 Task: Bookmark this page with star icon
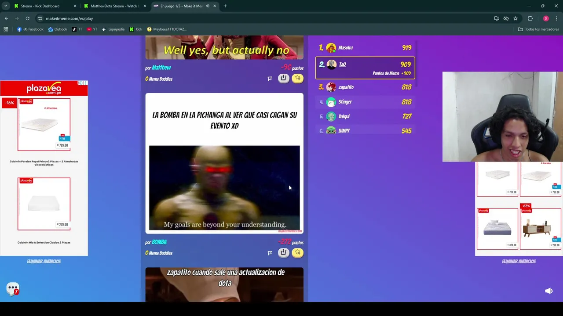pos(515,18)
